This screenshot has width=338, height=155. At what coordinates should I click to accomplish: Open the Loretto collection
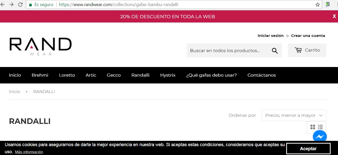click(x=67, y=75)
